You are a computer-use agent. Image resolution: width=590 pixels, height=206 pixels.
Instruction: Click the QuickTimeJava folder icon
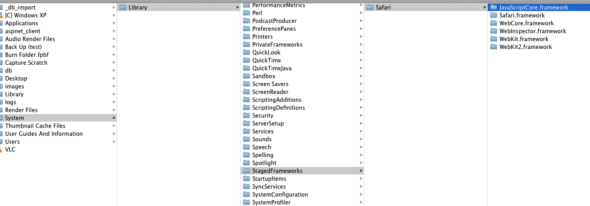click(x=246, y=68)
